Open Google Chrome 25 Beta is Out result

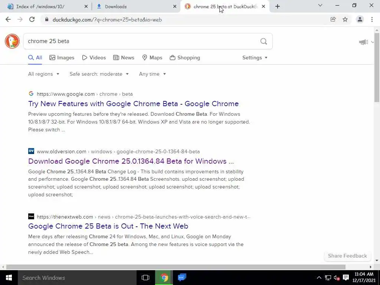click(108, 226)
